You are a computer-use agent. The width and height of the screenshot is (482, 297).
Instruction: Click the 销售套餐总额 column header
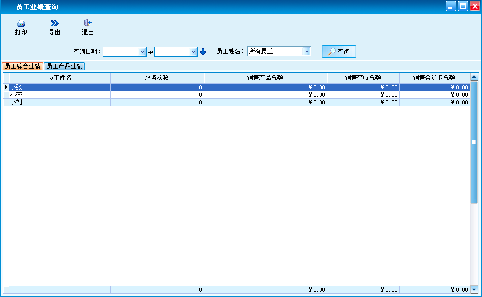(363, 78)
